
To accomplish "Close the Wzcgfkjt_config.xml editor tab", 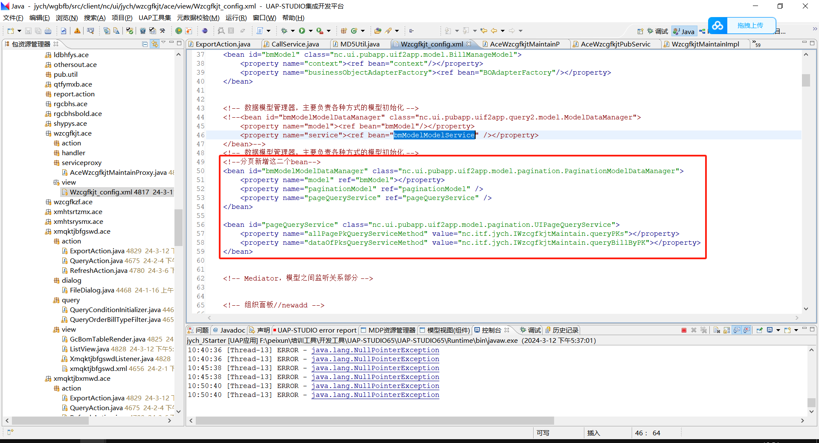I will click(x=469, y=44).
